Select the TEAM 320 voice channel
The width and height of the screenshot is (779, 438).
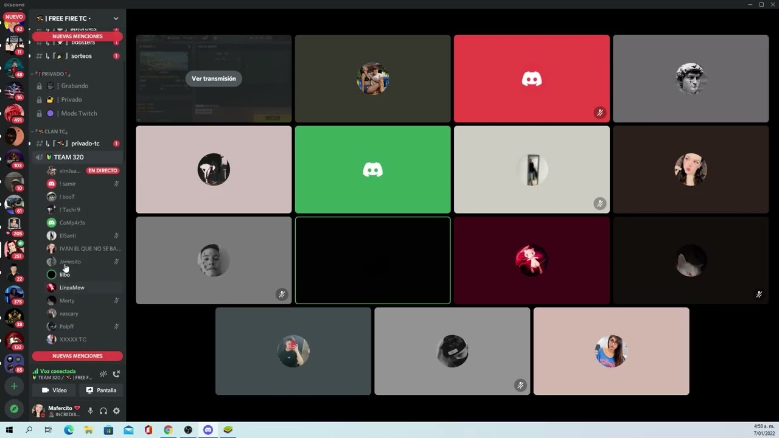click(77, 157)
